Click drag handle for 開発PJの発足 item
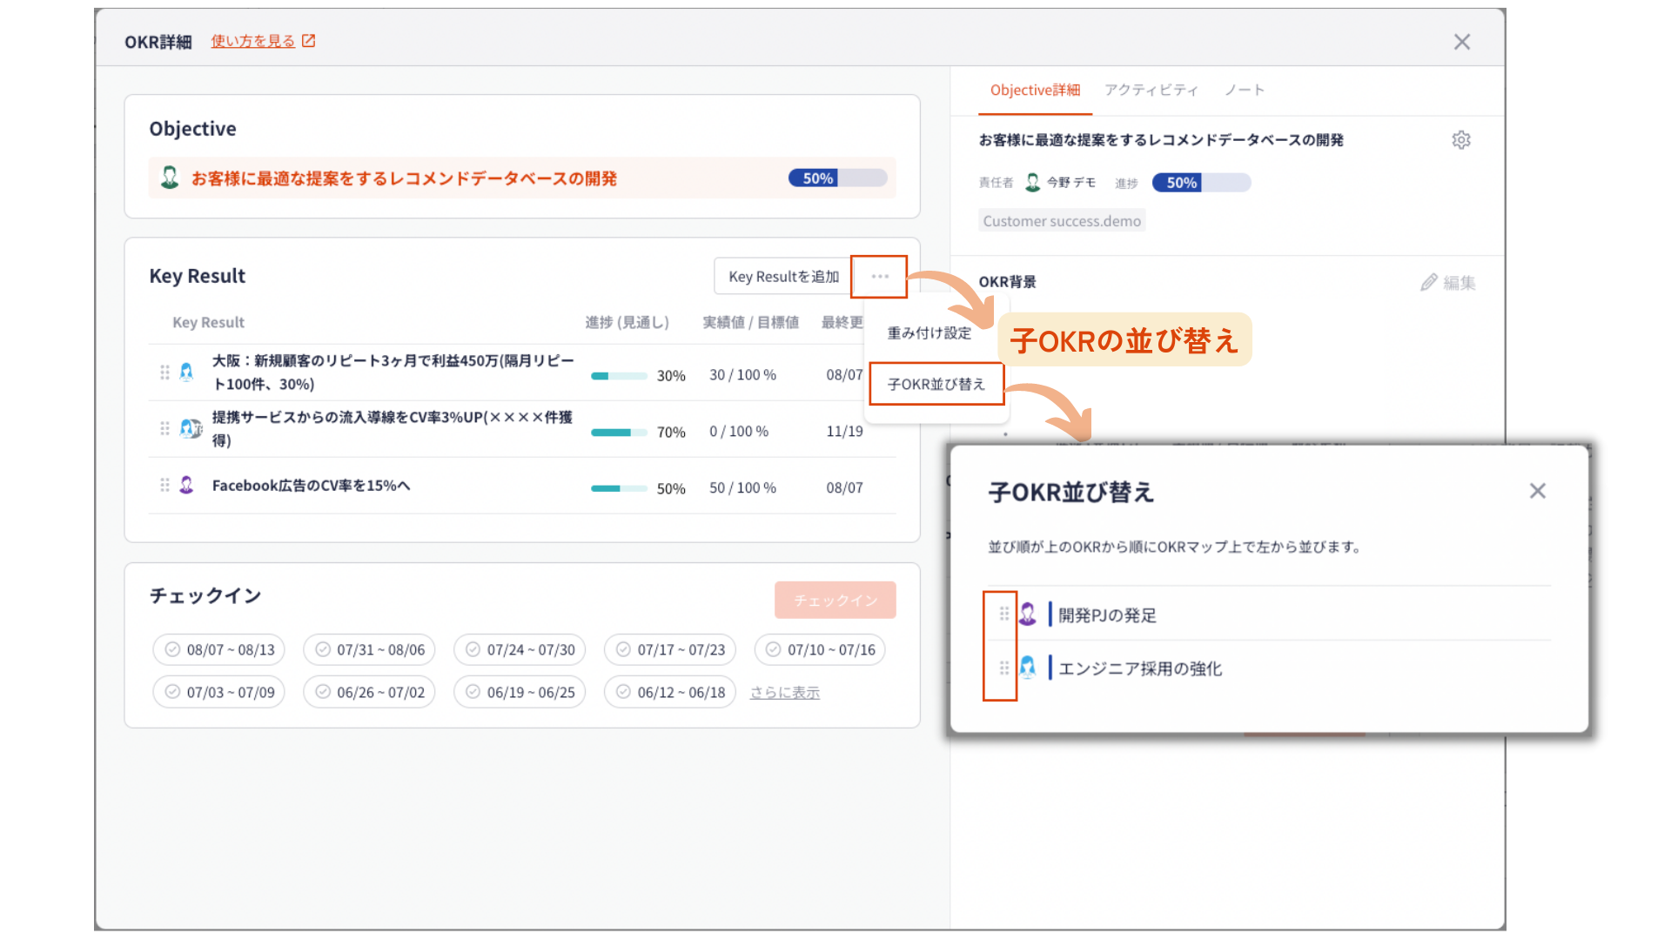This screenshot has height=940, width=1671. click(x=1003, y=614)
